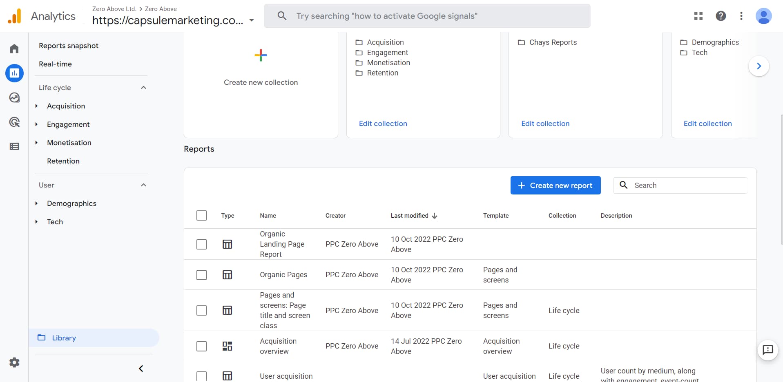
Task: Collapse the Life cycle section
Action: click(143, 88)
